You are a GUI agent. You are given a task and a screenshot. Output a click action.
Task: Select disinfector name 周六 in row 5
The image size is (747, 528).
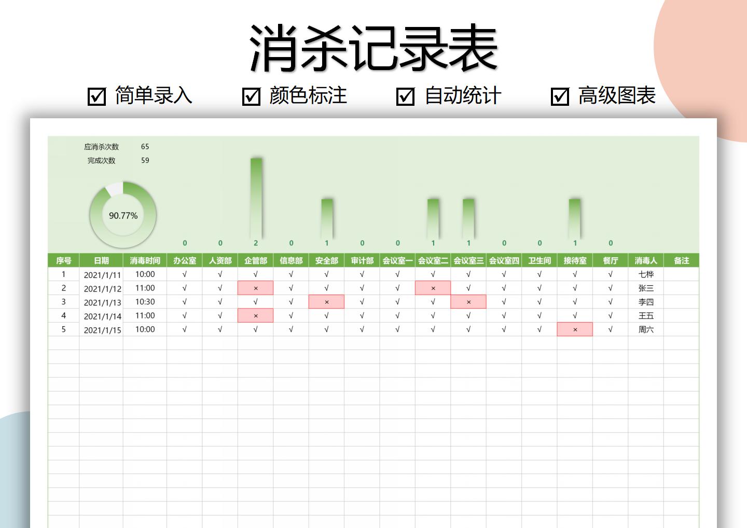646,329
